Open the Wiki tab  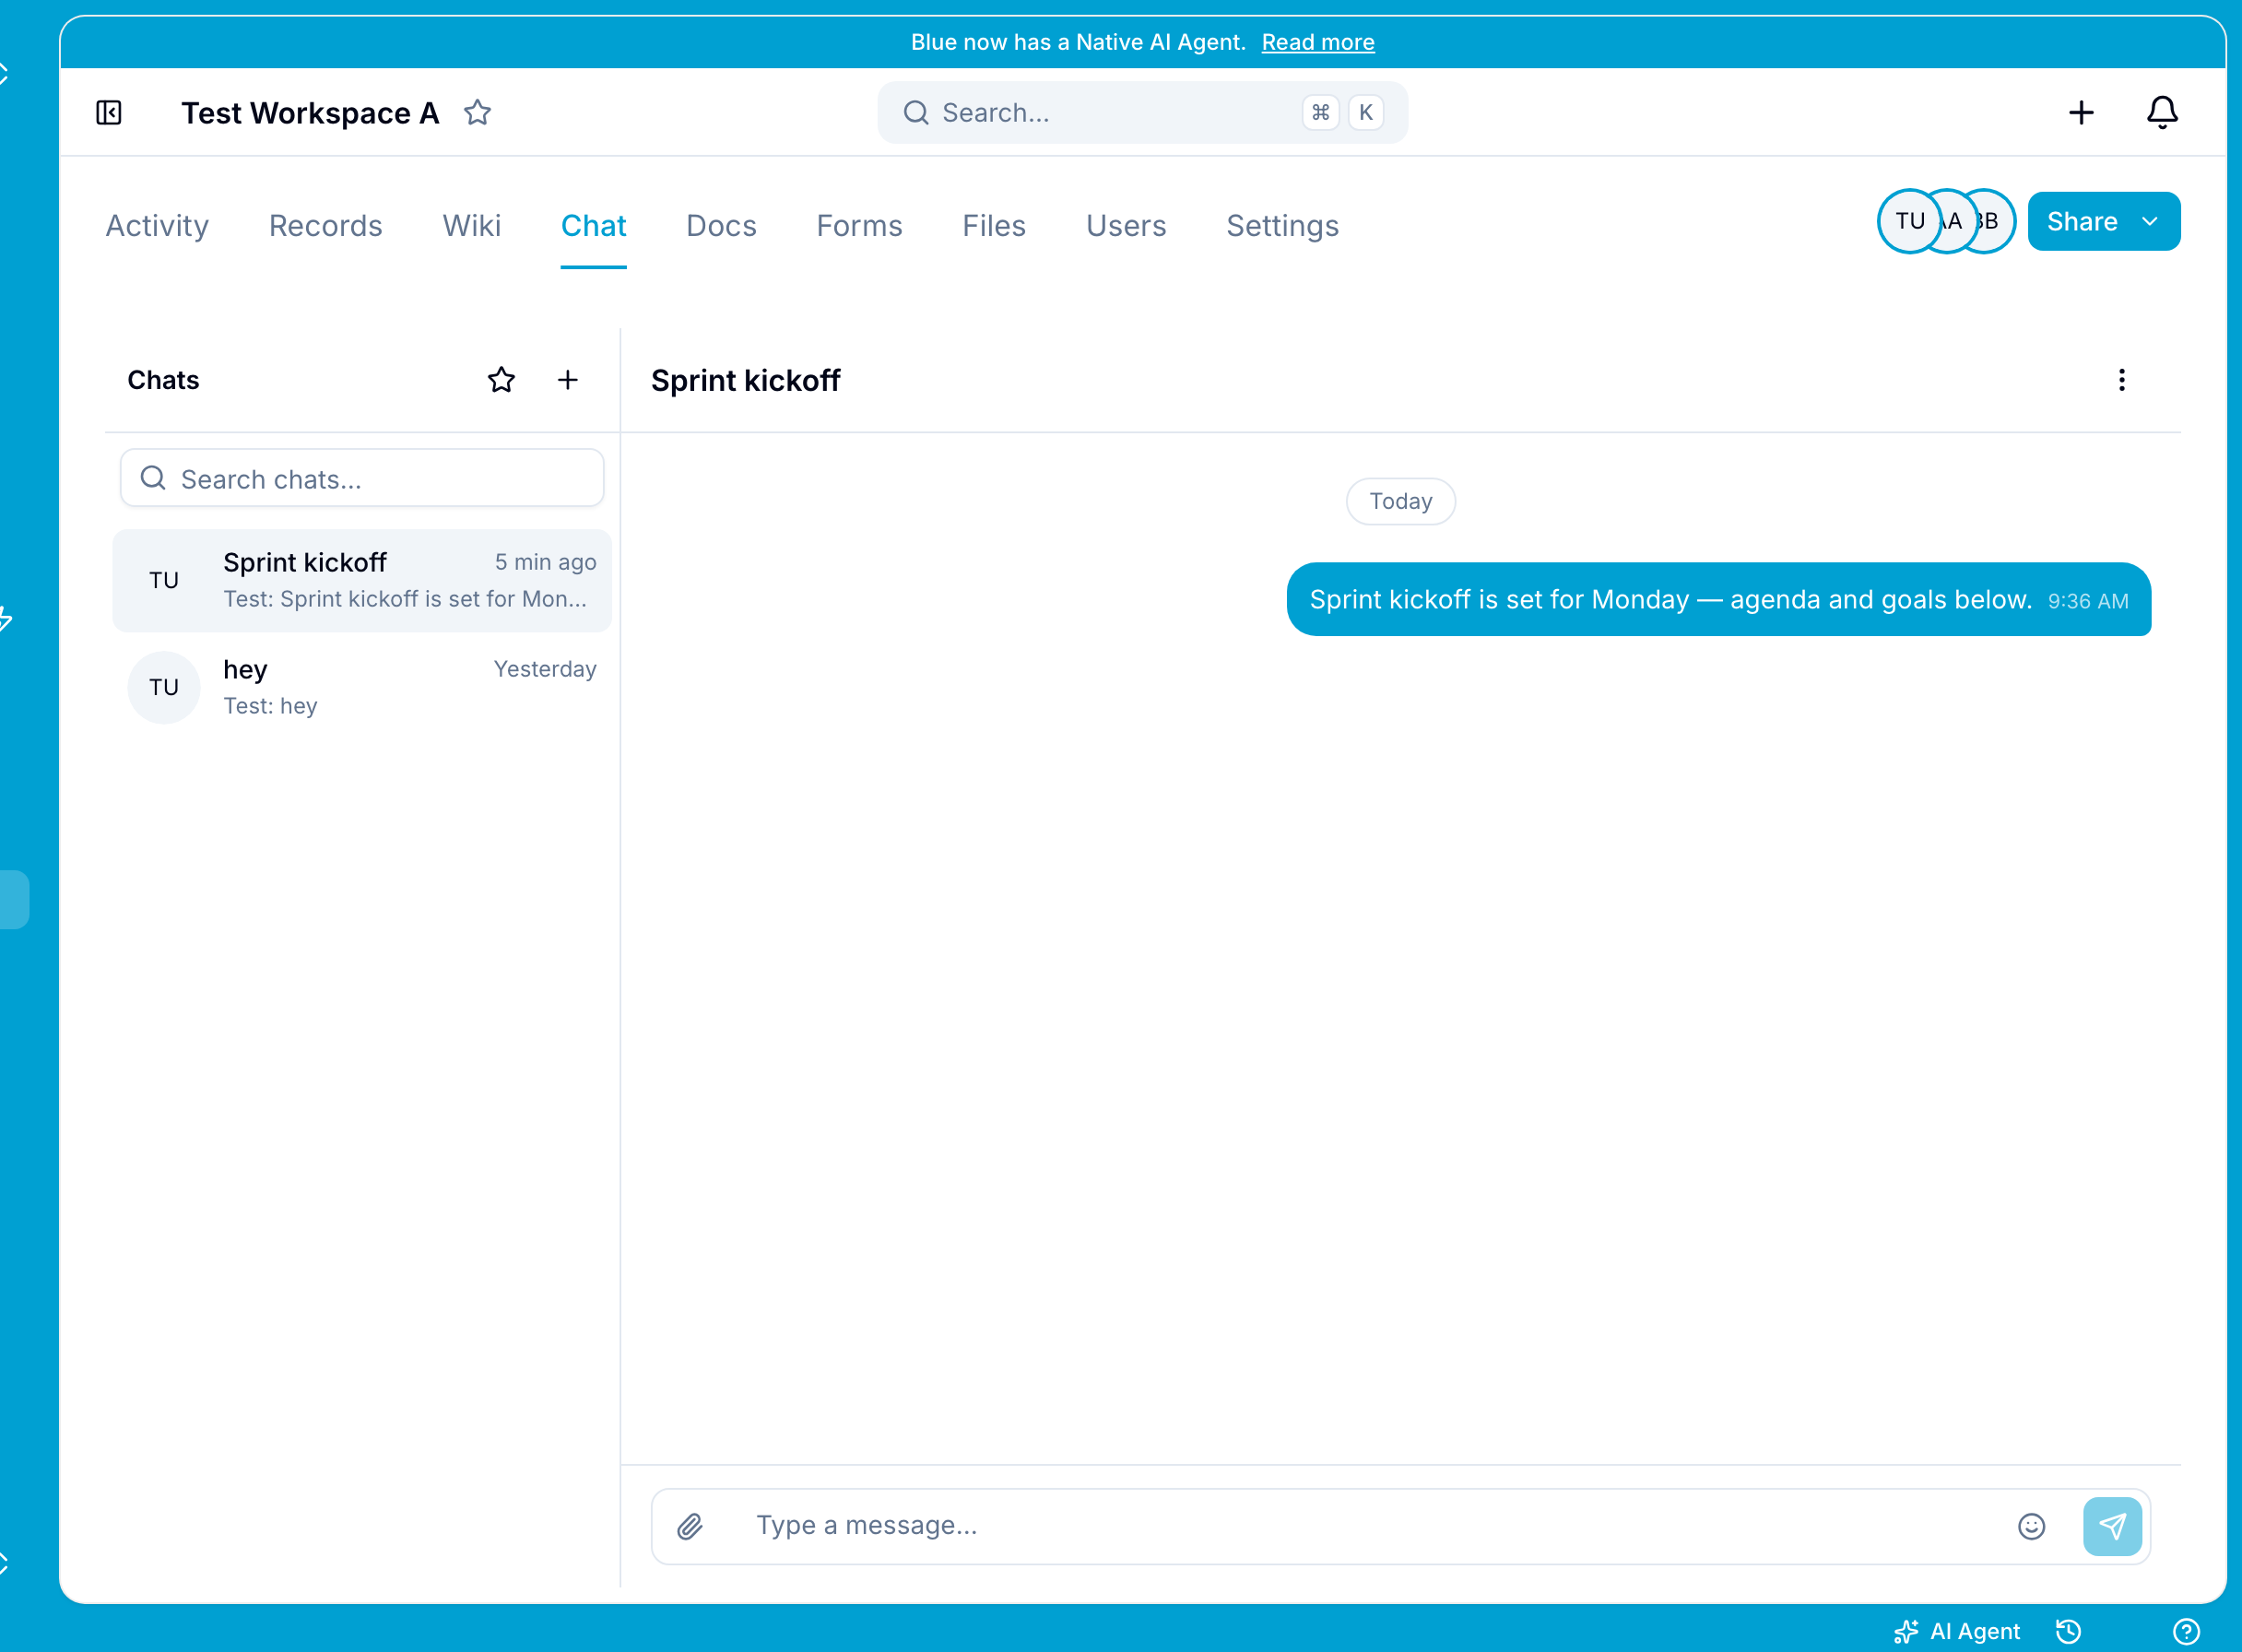tap(472, 226)
